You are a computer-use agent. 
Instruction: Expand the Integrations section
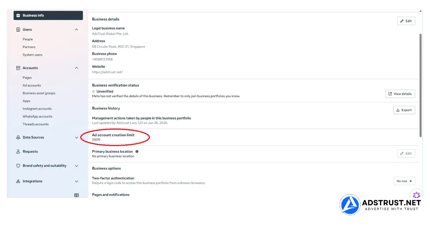(x=76, y=182)
